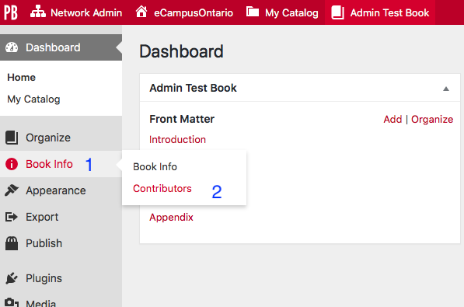Click the Book Info red info icon

click(x=12, y=164)
